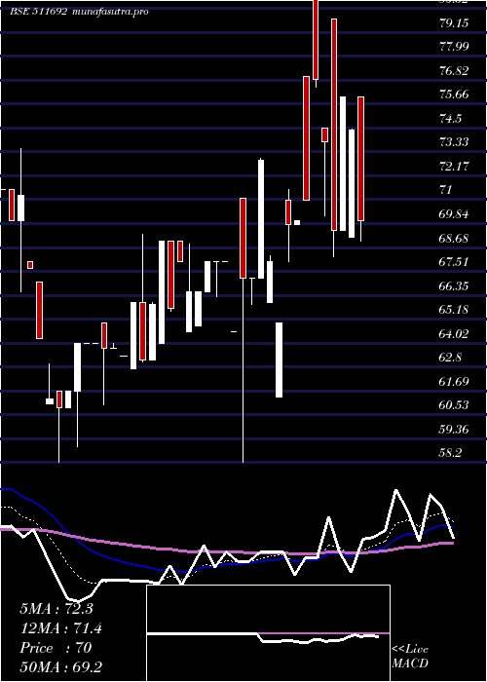
Task: Click the 75.66 price axis label
Action: (454, 95)
